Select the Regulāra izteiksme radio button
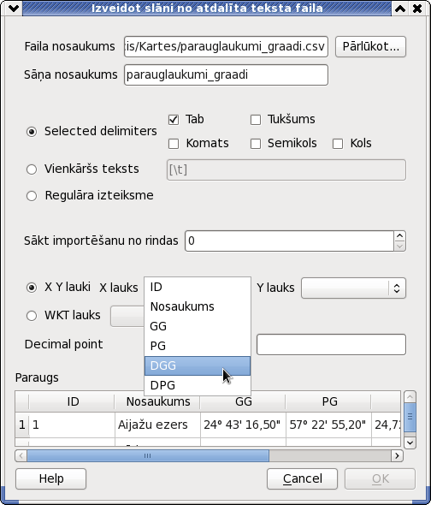This screenshot has width=431, height=505. (x=32, y=196)
